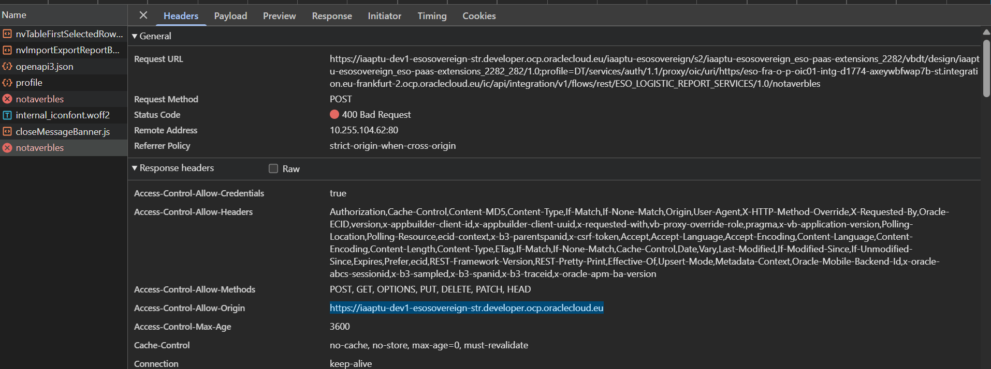Select the closeMessageBanner.js request
Image resolution: width=991 pixels, height=369 pixels.
tap(64, 132)
